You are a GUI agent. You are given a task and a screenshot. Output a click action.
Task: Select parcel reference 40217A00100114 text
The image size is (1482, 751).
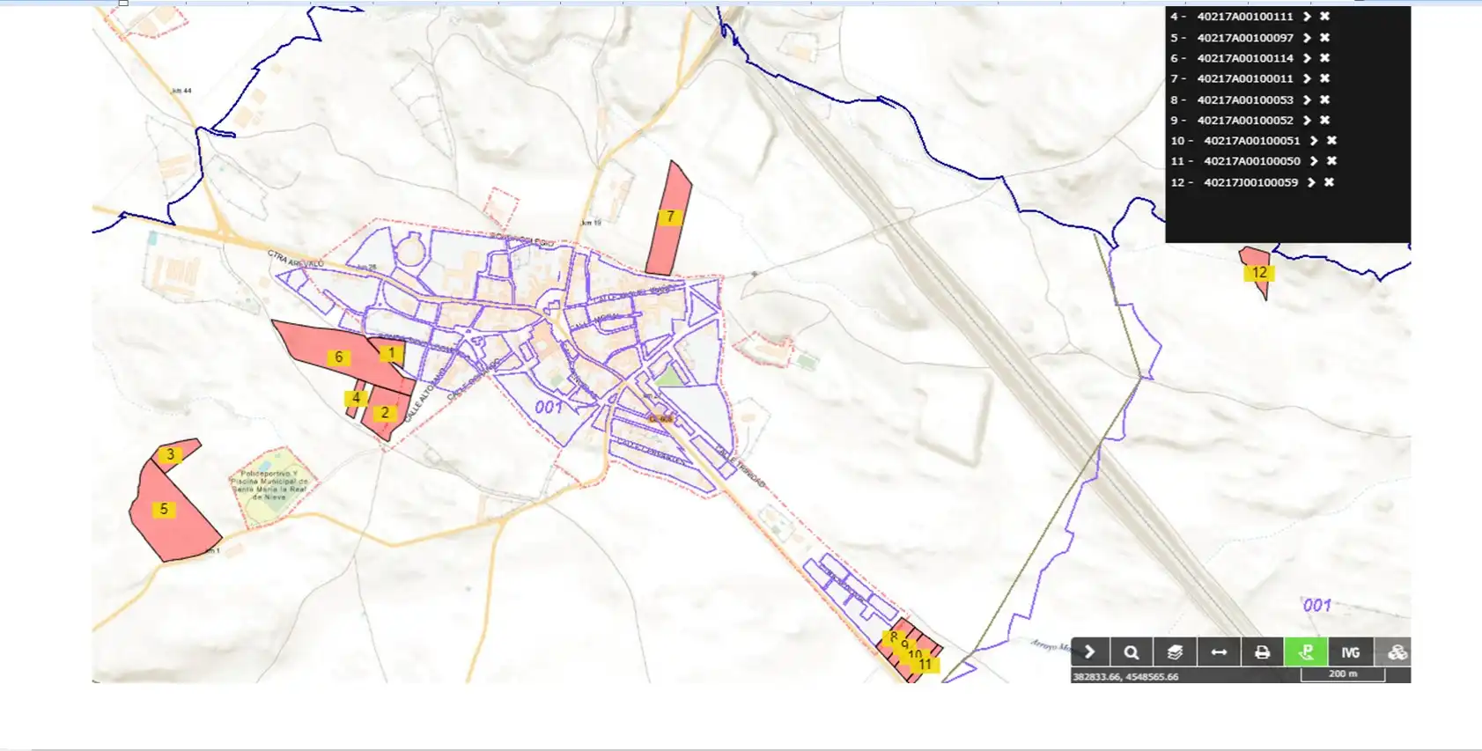[1245, 58]
